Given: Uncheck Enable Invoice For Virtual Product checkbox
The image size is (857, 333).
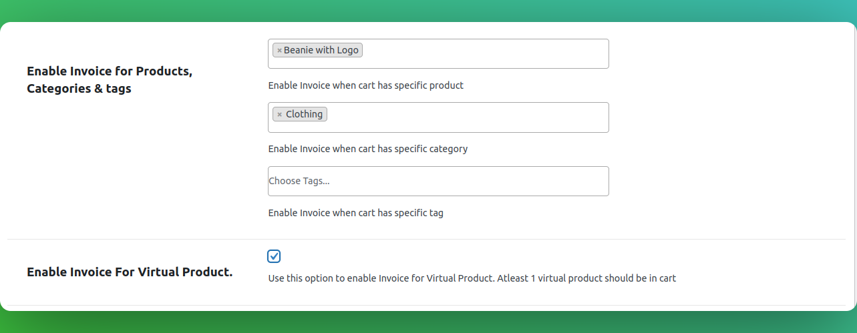Looking at the screenshot, I should [x=274, y=256].
